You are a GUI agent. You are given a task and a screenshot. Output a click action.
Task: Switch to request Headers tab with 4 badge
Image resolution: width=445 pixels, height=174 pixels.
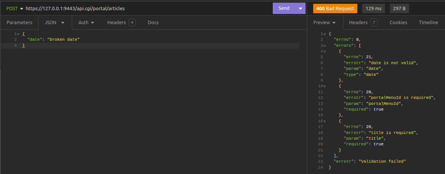(x=121, y=23)
